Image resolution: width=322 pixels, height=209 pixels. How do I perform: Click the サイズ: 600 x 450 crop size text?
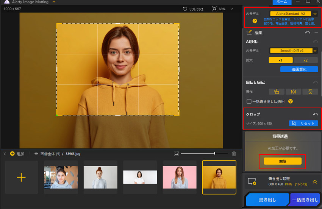pos(259,123)
